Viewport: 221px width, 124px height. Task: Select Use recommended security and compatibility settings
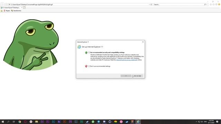pos(89,52)
